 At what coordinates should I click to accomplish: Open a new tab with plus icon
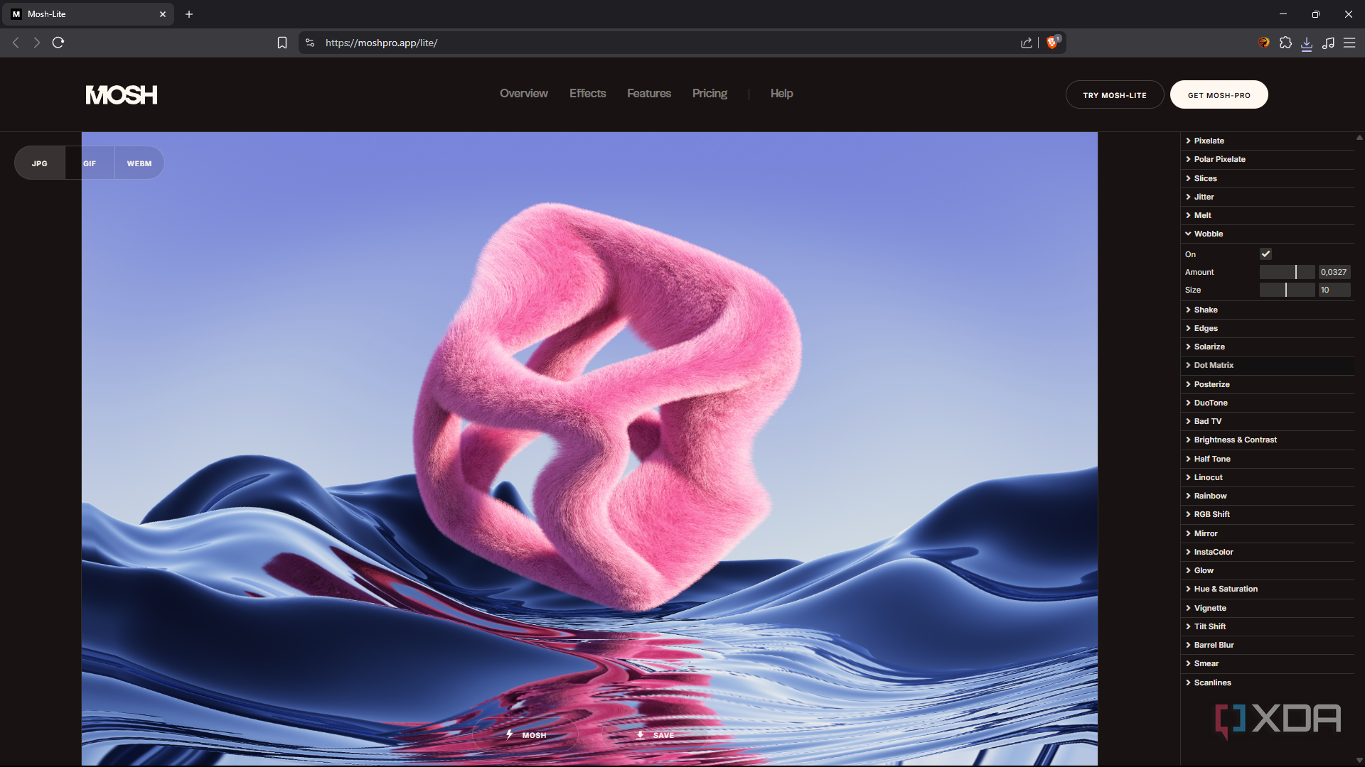[x=189, y=14]
